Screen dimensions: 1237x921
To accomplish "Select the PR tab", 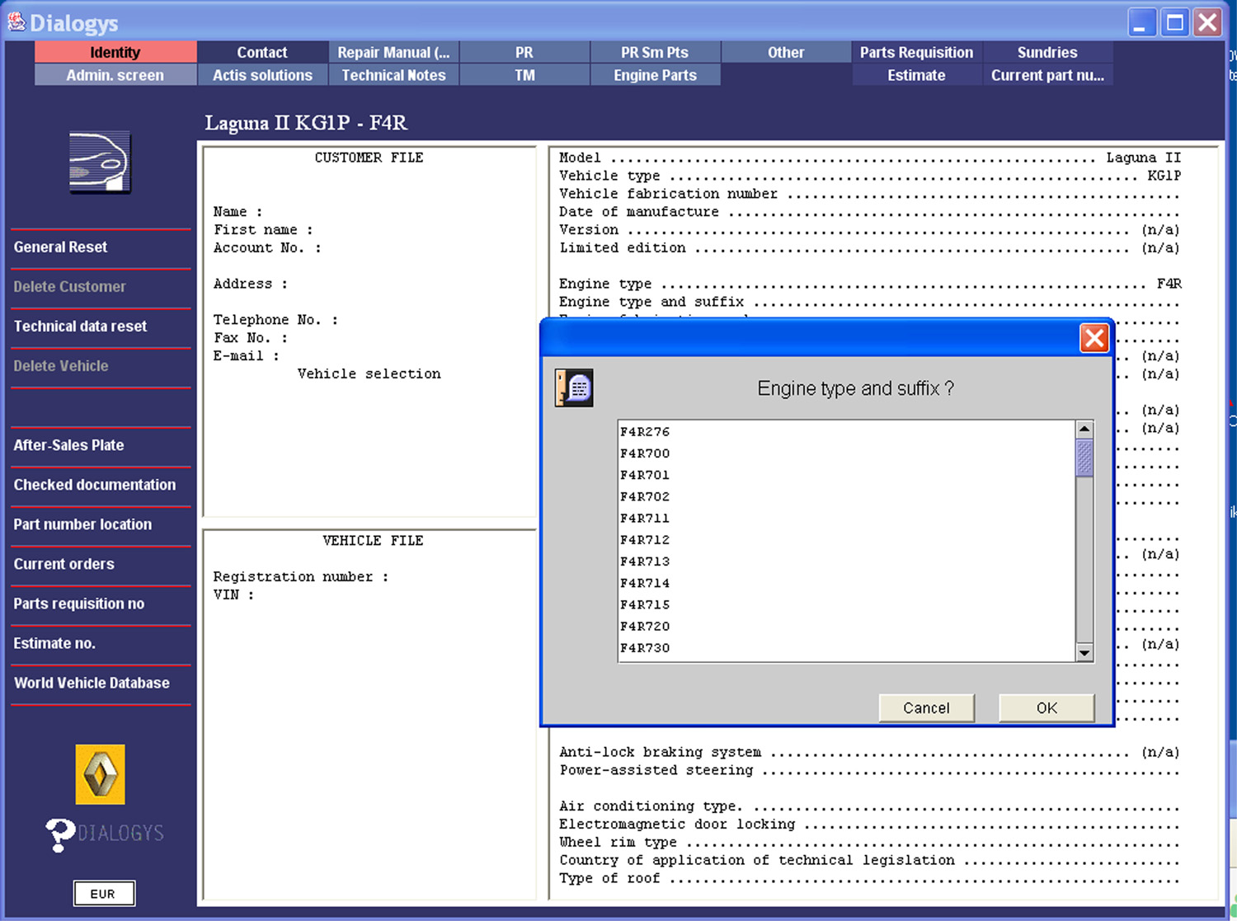I will coord(524,52).
